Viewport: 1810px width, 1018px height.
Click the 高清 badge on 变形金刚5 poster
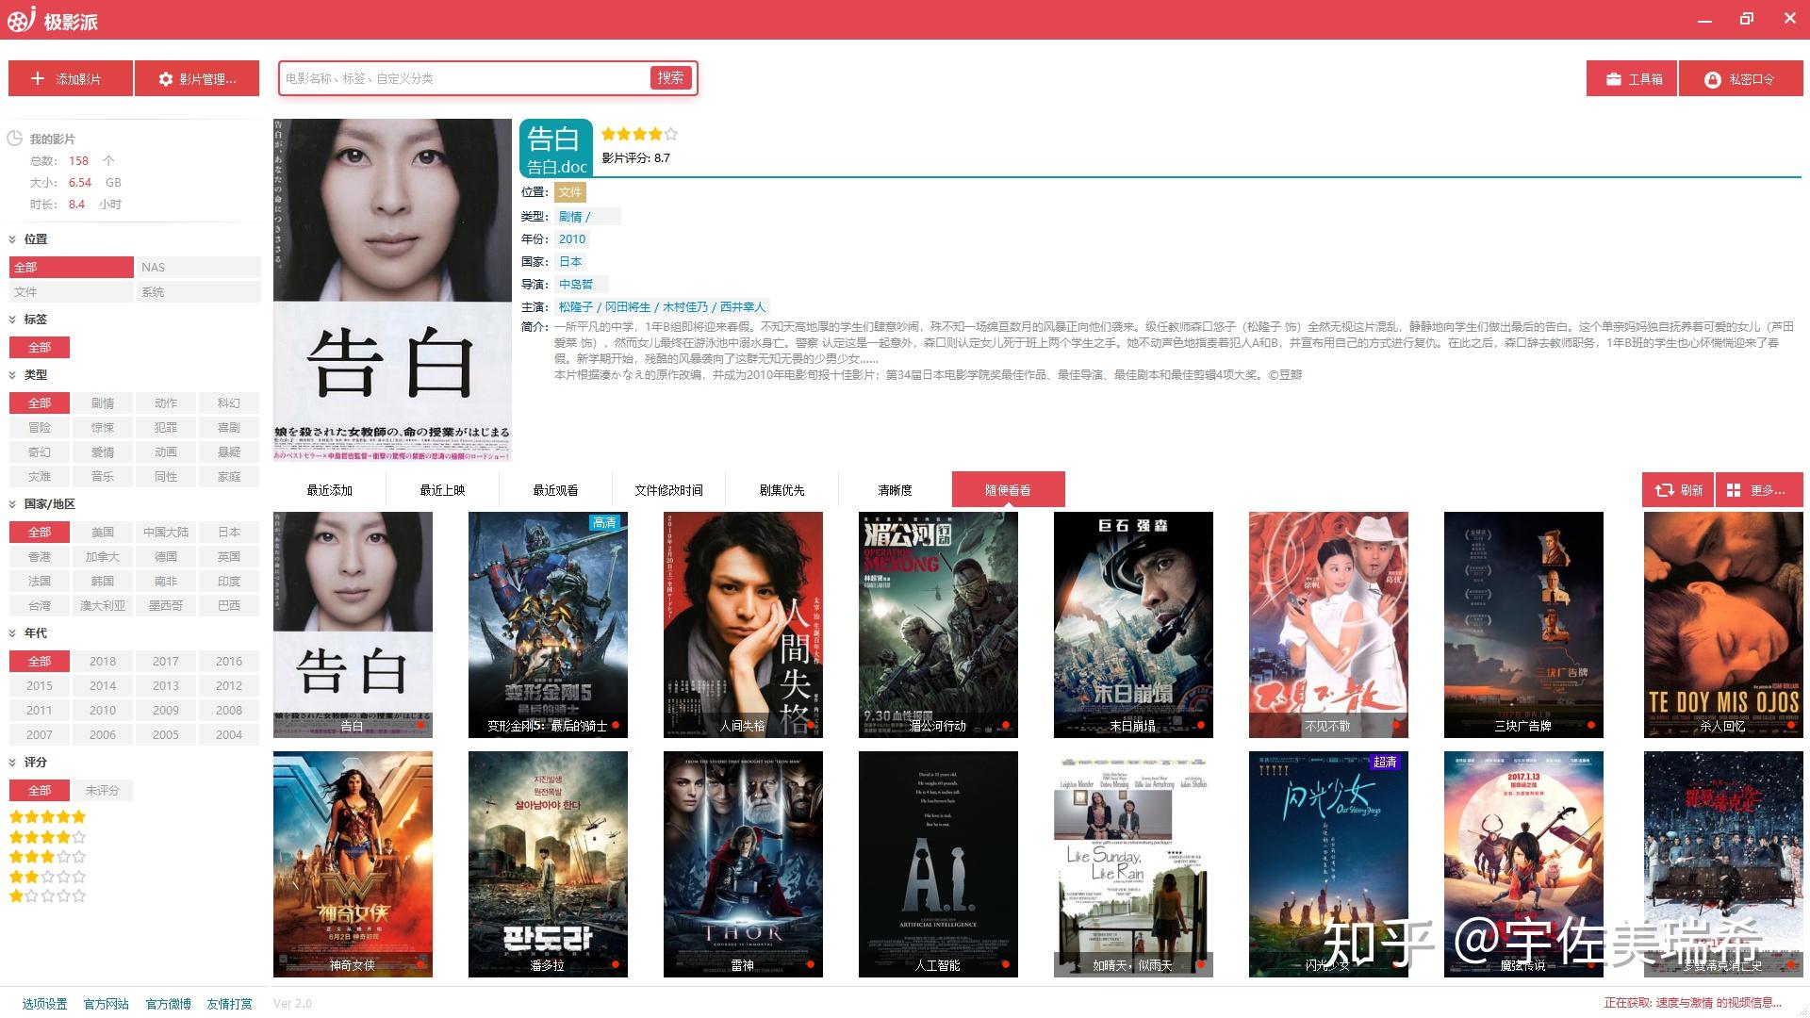[x=605, y=522]
